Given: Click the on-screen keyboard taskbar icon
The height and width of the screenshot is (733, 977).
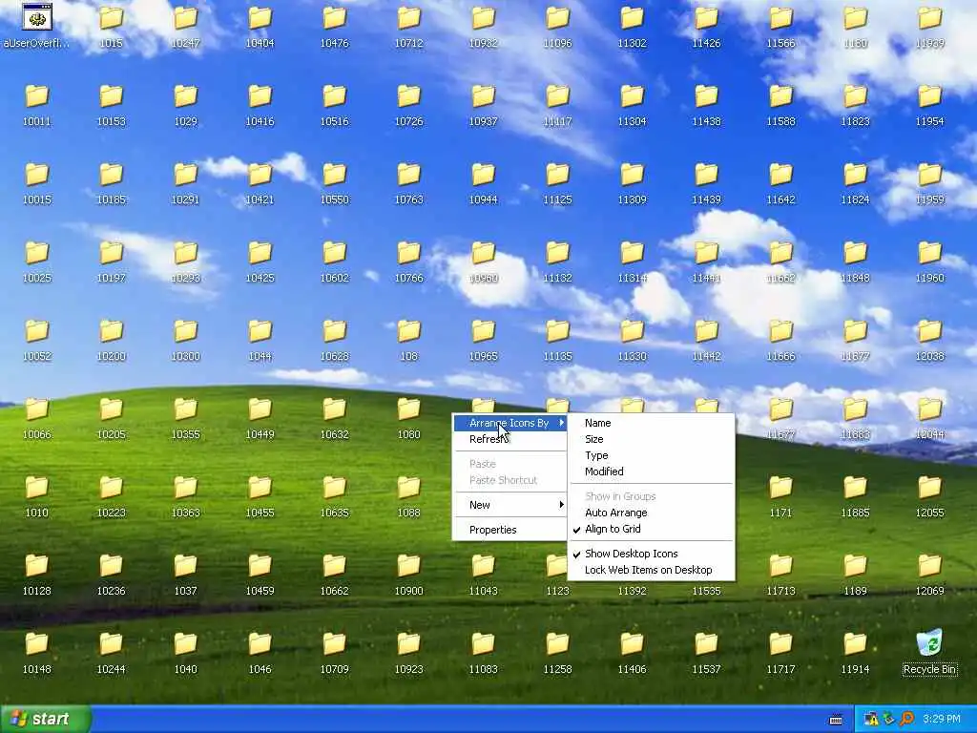Looking at the screenshot, I should 836,720.
